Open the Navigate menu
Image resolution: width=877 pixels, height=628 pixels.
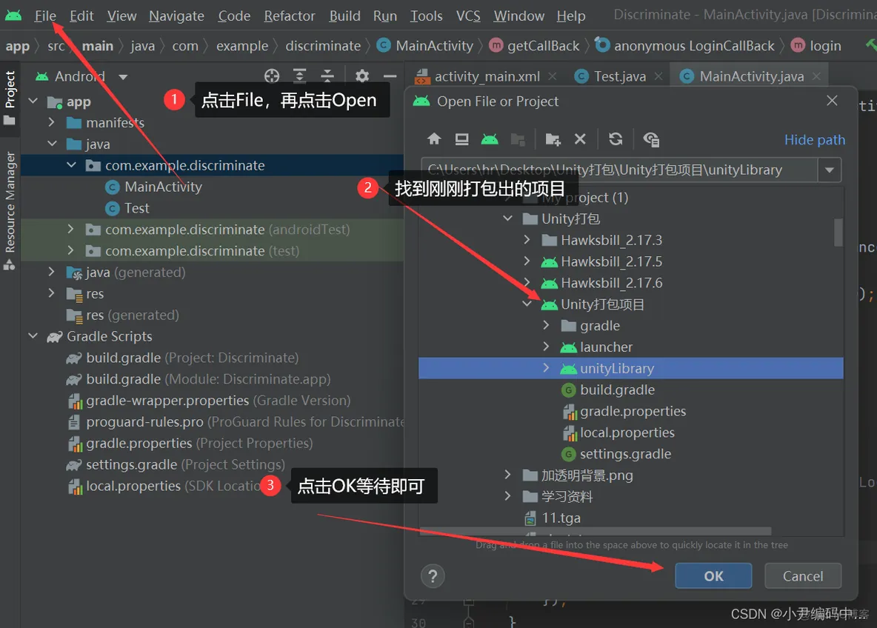click(x=176, y=16)
